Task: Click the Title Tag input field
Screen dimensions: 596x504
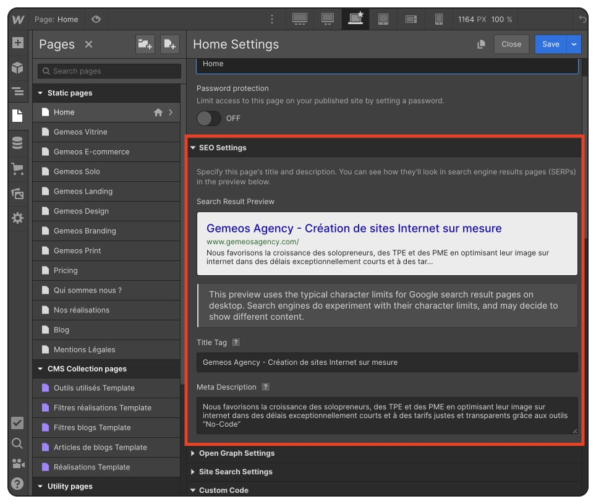Action: pos(387,362)
